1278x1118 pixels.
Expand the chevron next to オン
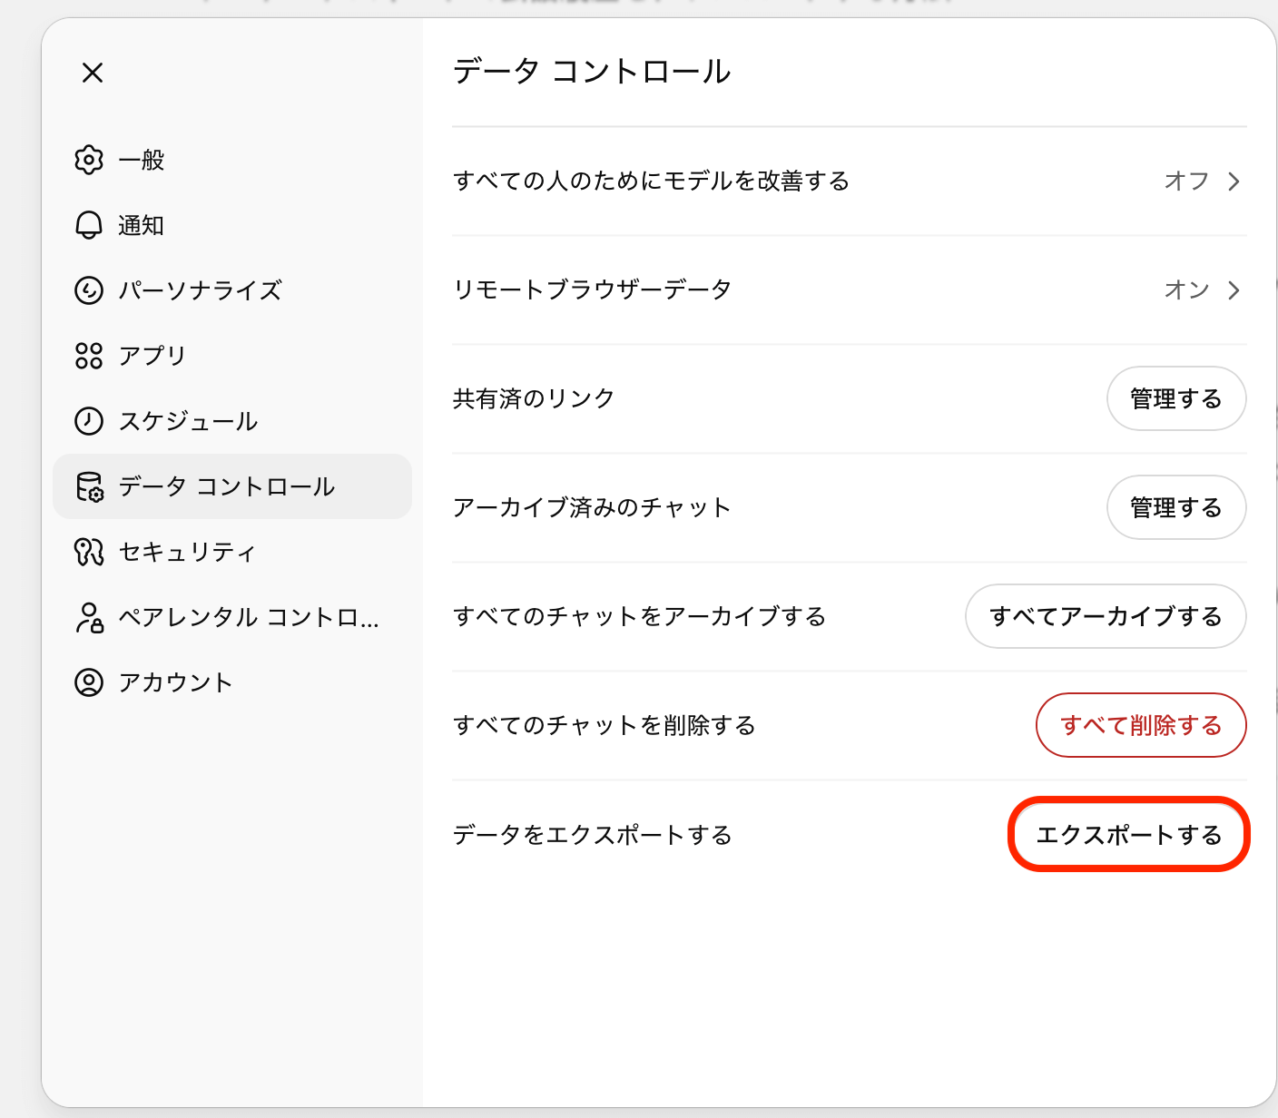[1234, 290]
